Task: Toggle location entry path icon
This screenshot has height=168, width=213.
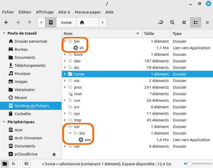Action: point(161,22)
